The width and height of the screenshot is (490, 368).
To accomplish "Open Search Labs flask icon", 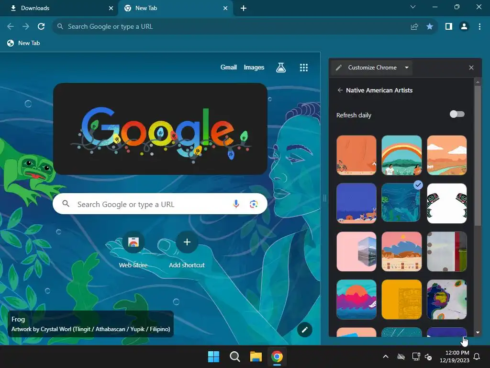I will pyautogui.click(x=280, y=67).
